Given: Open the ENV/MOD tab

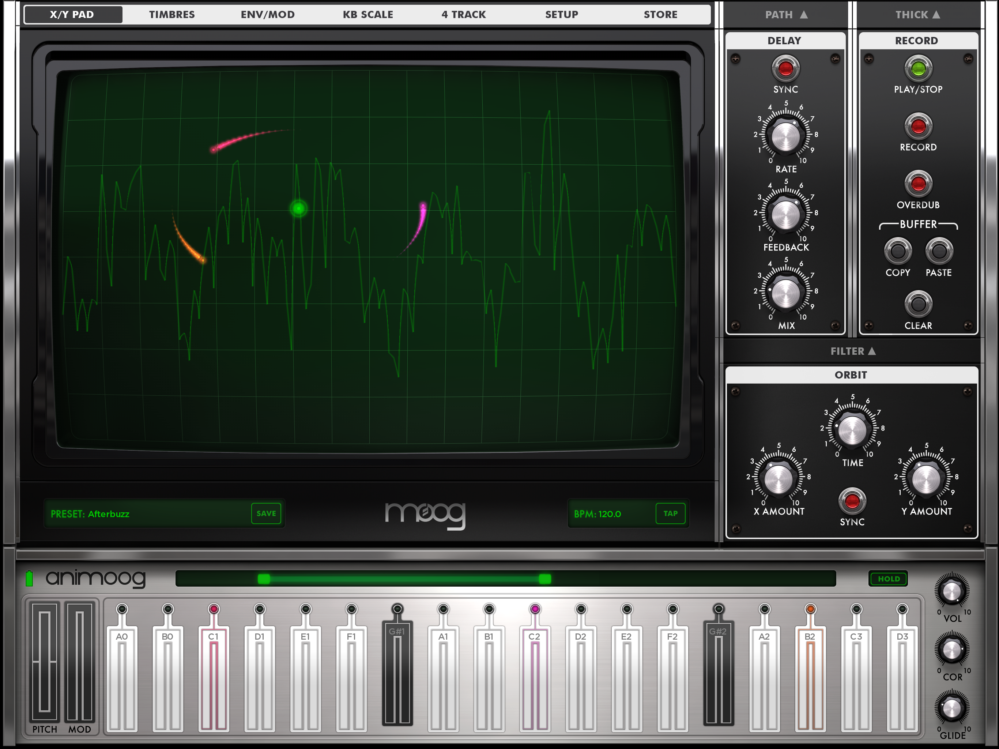Looking at the screenshot, I should [267, 15].
